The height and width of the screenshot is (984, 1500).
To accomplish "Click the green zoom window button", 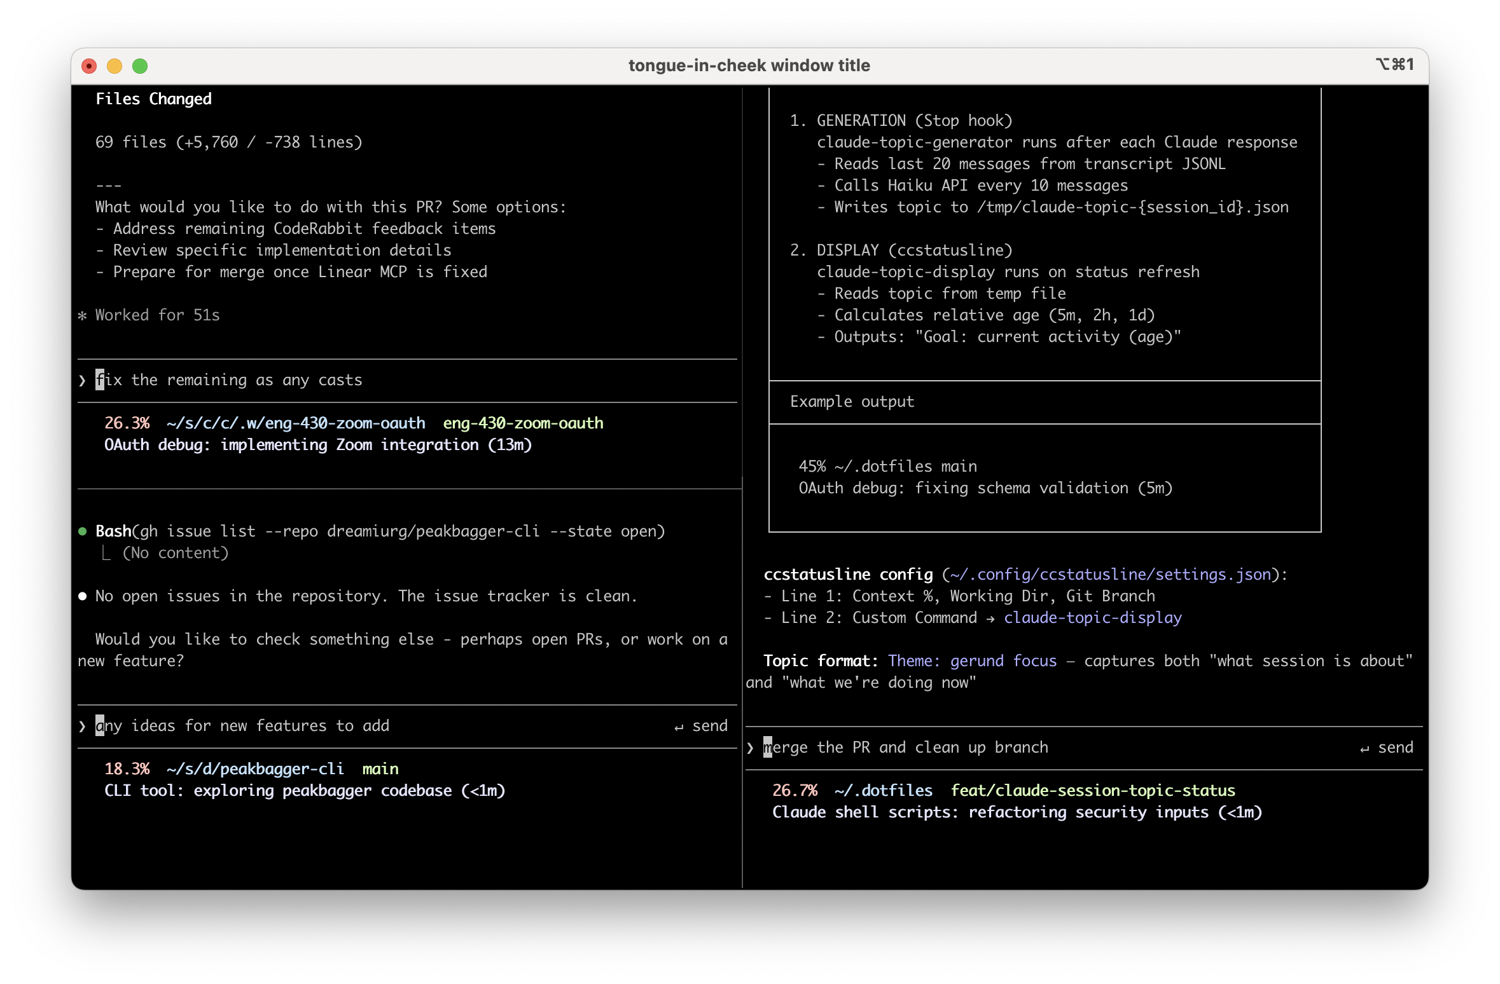I will point(140,66).
